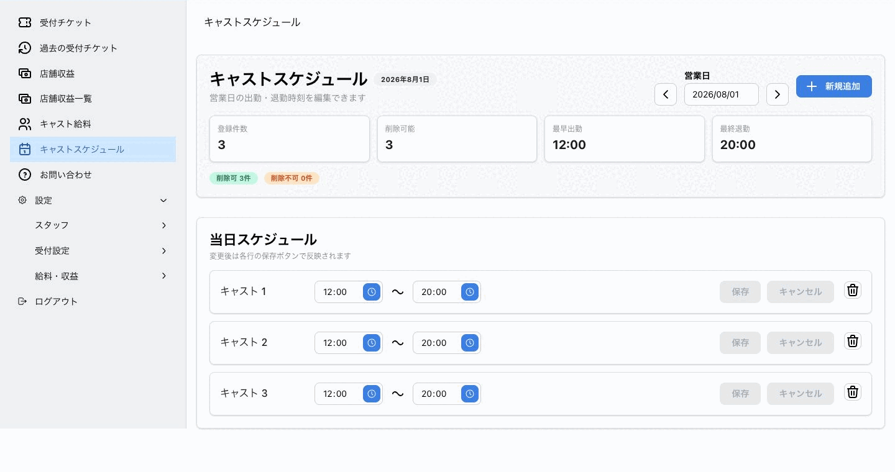Click the 最早出勤 12:00 card
Screen dimensions: 895x472
(625, 139)
